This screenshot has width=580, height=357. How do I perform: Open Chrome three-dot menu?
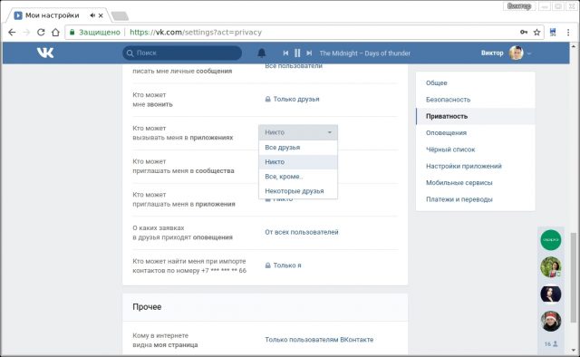click(x=568, y=33)
